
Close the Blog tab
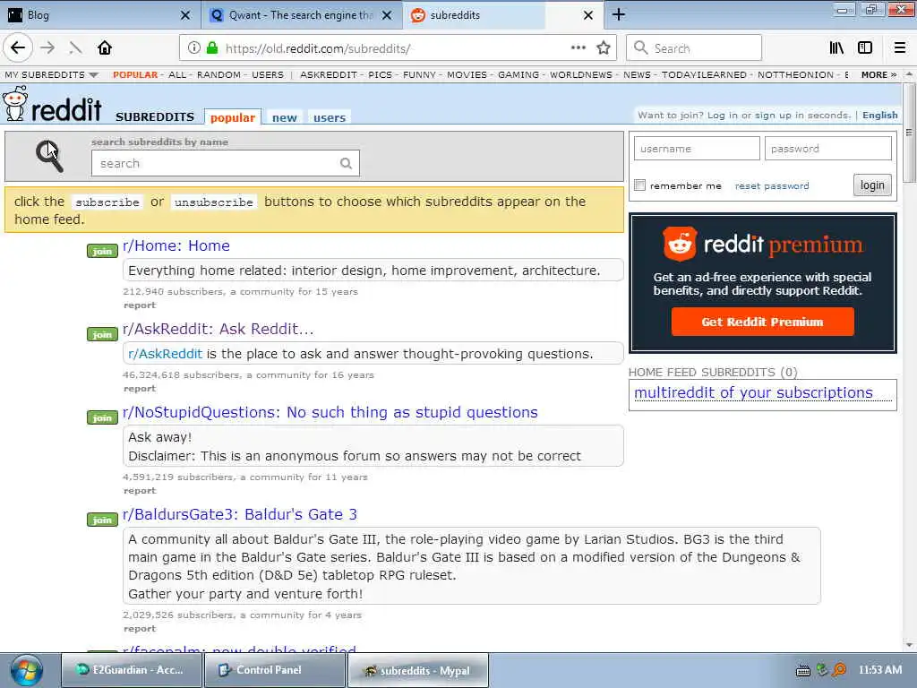(x=184, y=15)
